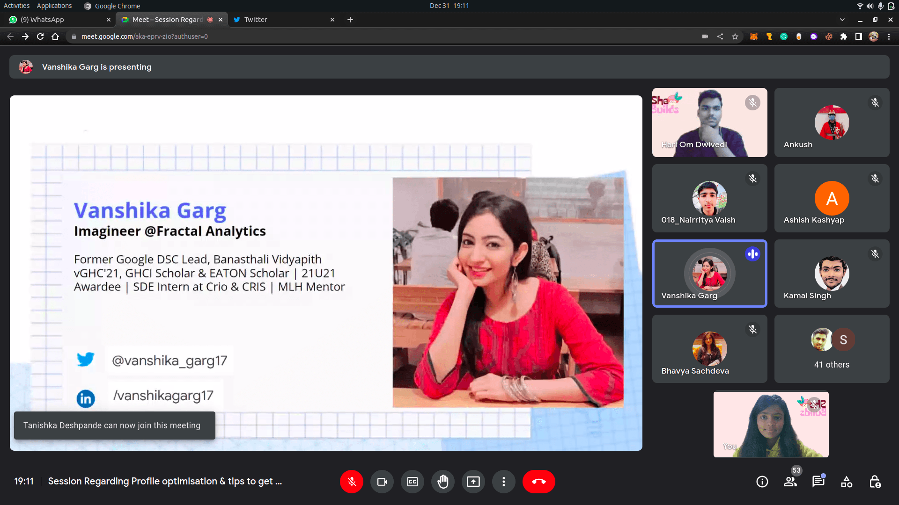Viewport: 899px width, 505px height.
Task: Raise your hand in the meeting
Action: (x=443, y=482)
